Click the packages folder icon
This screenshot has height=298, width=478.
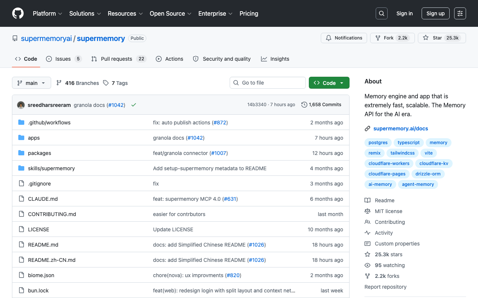tap(21, 153)
